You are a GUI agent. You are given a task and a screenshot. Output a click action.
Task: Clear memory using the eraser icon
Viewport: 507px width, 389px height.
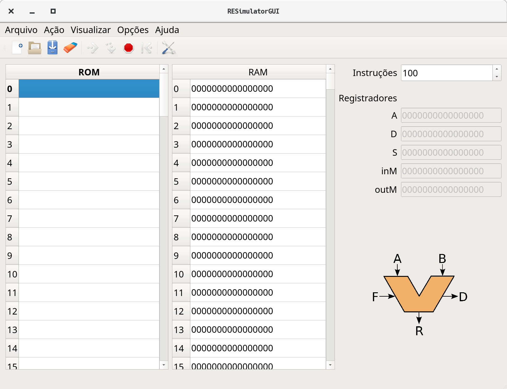click(70, 48)
